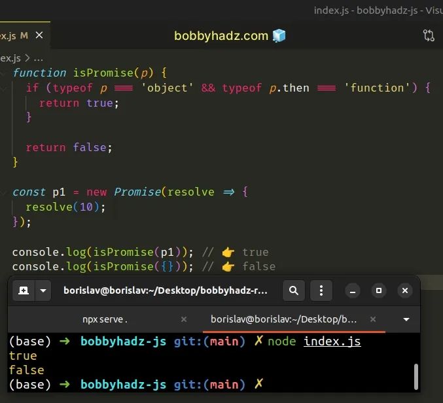Image resolution: width=443 pixels, height=403 pixels.
Task: Click the terminal scrollbar thumb
Action: [416, 377]
